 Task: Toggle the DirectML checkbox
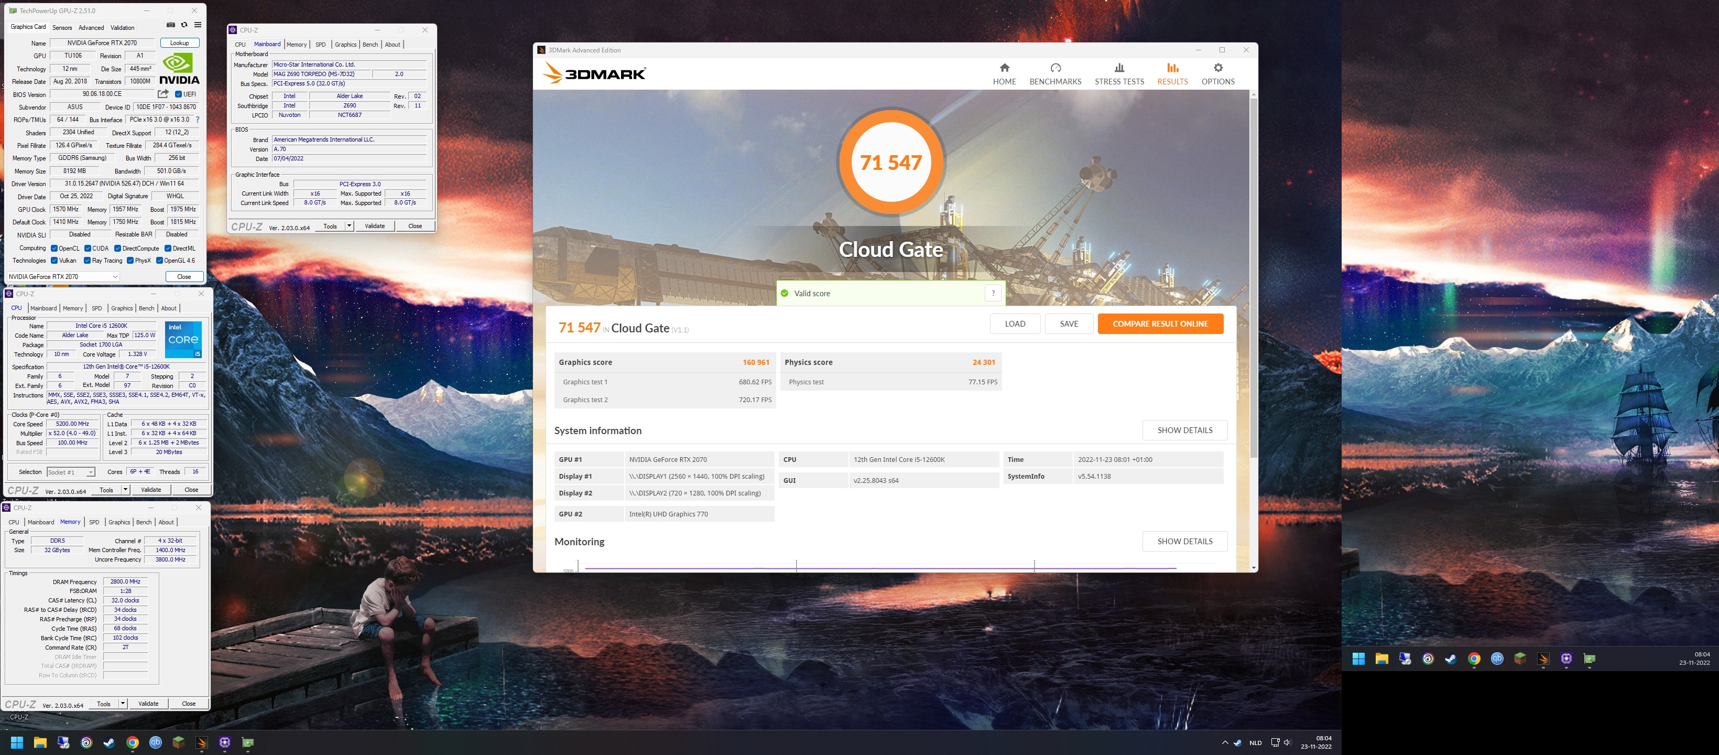click(168, 249)
